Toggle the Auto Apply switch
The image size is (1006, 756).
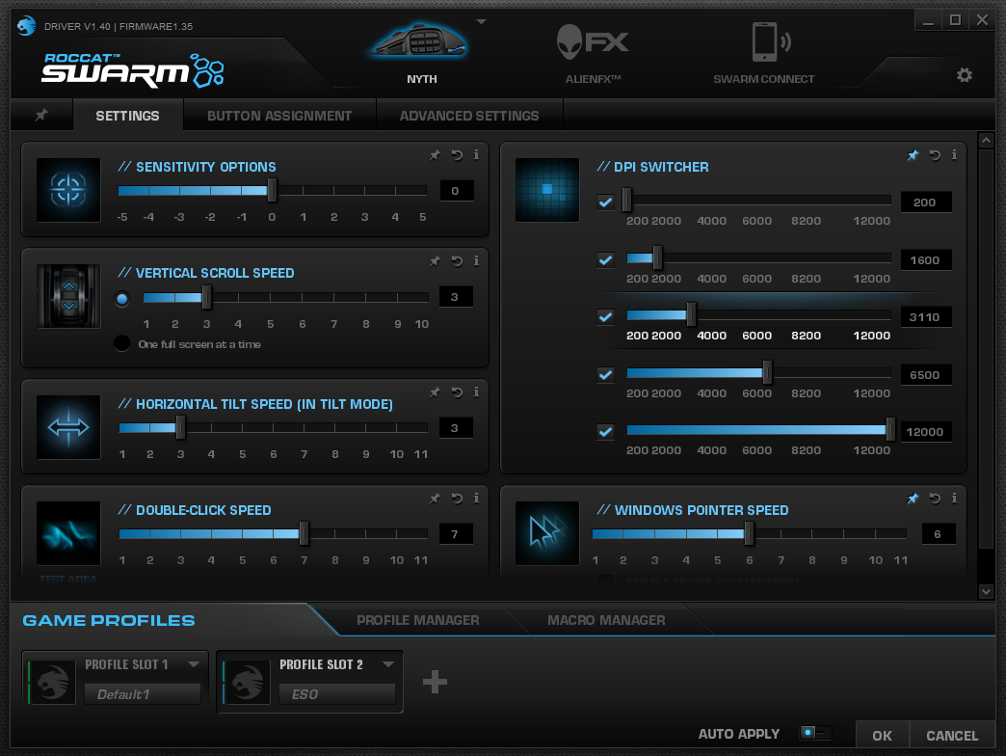[815, 733]
